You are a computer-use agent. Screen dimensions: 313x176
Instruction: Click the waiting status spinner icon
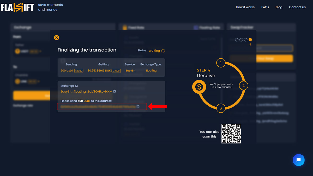[x=163, y=51]
